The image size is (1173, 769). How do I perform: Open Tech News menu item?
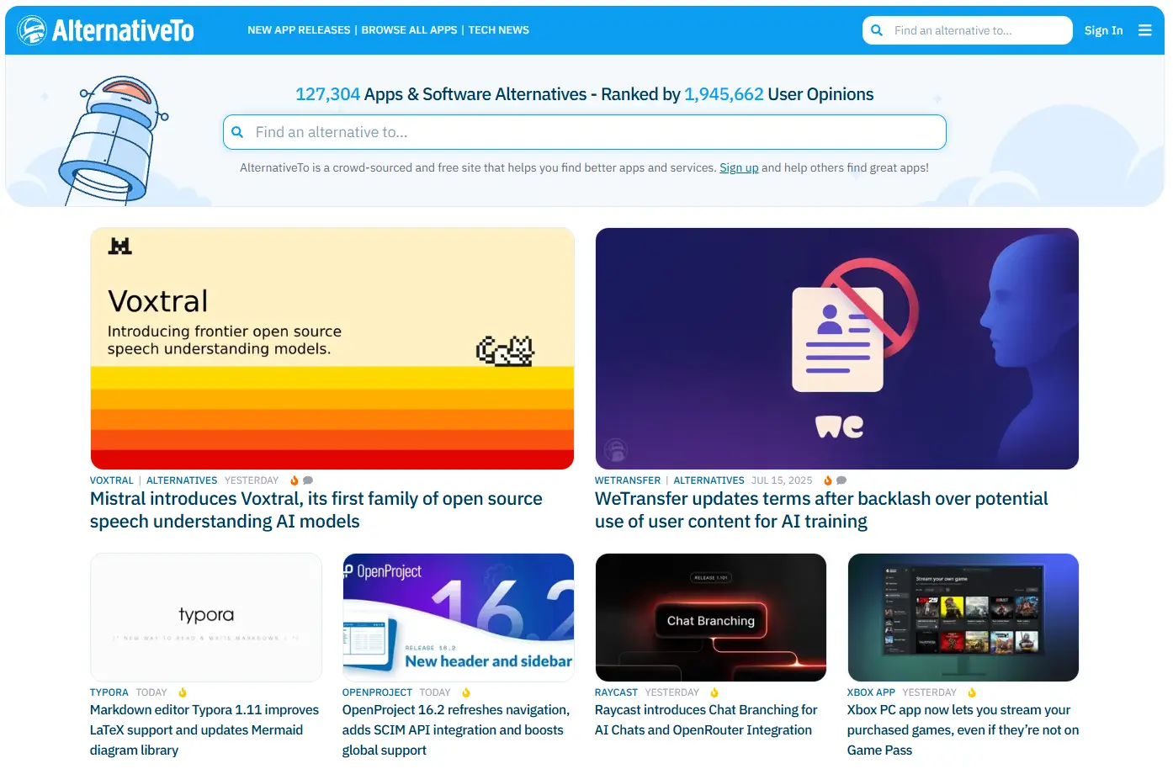(x=499, y=30)
